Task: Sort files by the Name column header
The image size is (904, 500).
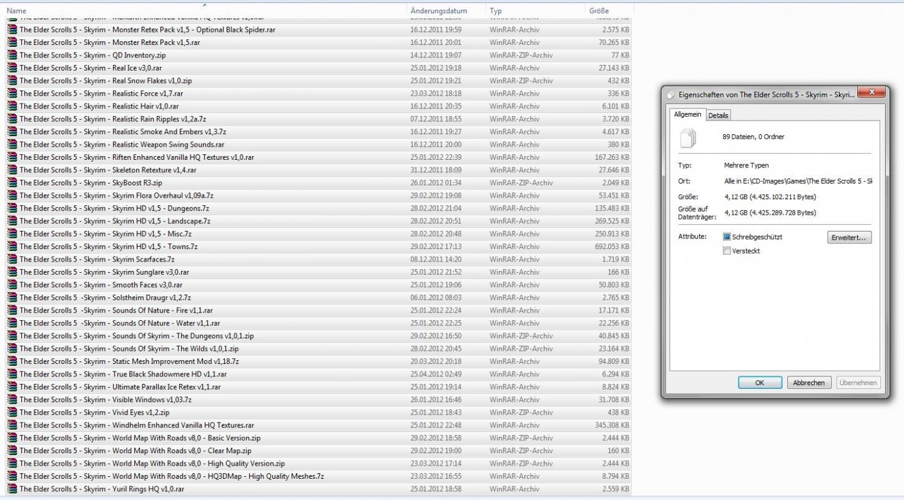Action: coord(205,11)
